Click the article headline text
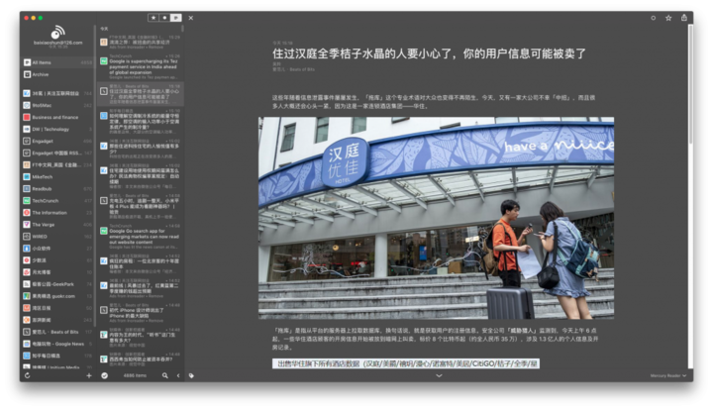This screenshot has height=410, width=713. pyautogui.click(x=429, y=53)
